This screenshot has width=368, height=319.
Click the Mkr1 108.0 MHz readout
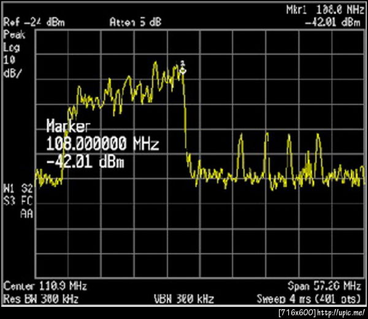[x=325, y=10]
